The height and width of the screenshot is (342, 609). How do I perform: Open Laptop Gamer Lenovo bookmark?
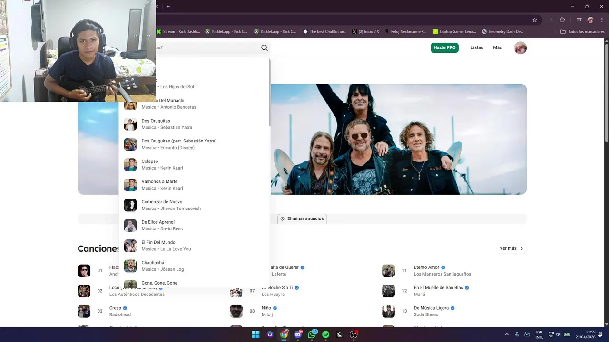pos(454,32)
